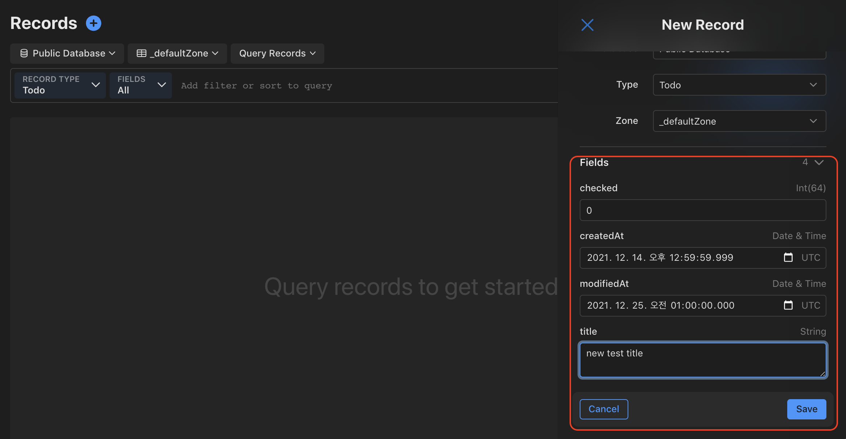This screenshot has height=439, width=846.
Task: Click the database icon beside Public Database
Action: 24,54
